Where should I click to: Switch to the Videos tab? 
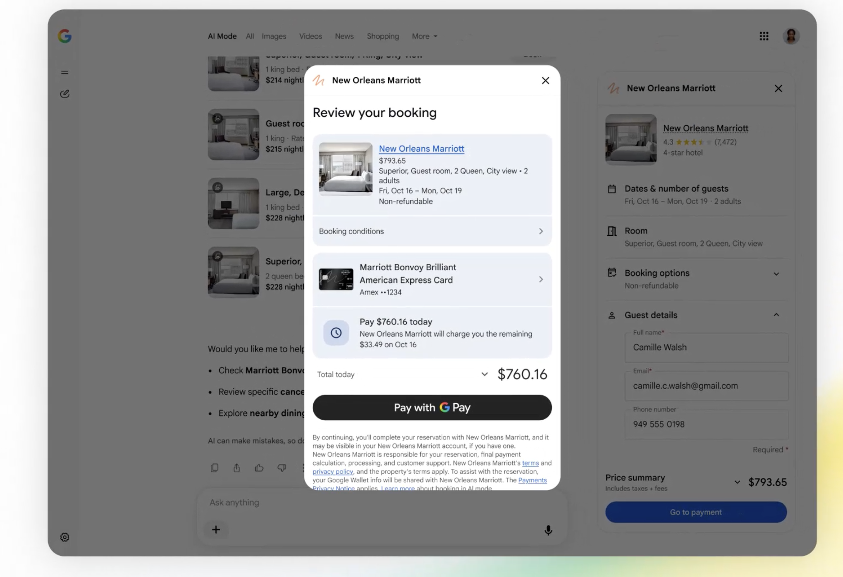tap(310, 36)
